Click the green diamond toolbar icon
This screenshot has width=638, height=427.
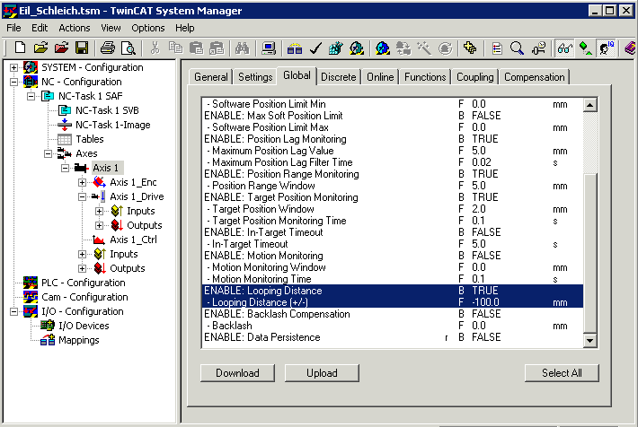coord(585,48)
